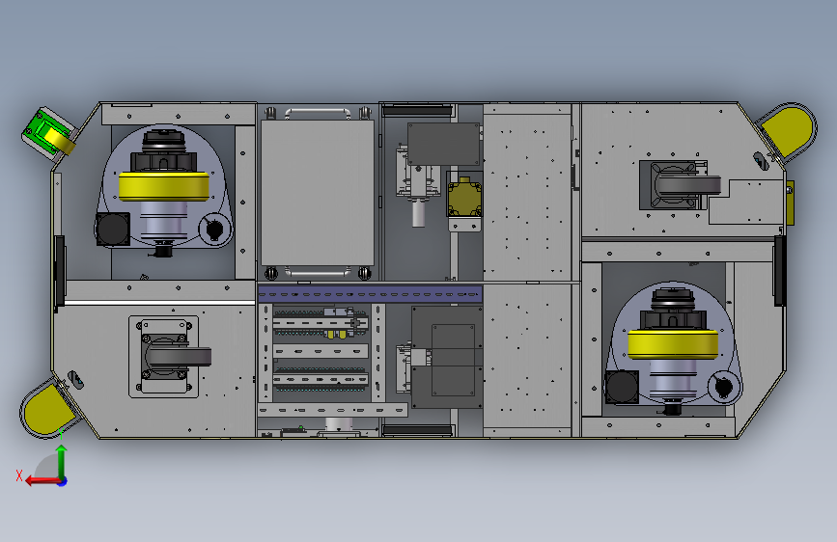Select the green sensor at the top-left corner

click(x=48, y=133)
